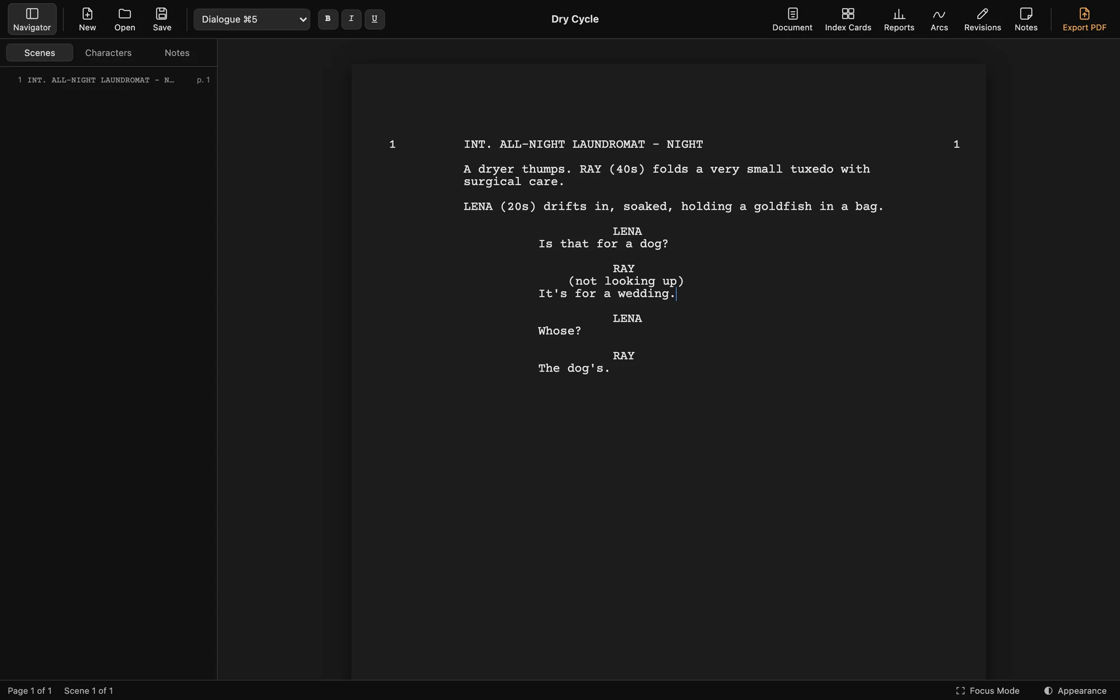Click the action line "A dryer thumps"
The image size is (1120, 700).
[666, 175]
